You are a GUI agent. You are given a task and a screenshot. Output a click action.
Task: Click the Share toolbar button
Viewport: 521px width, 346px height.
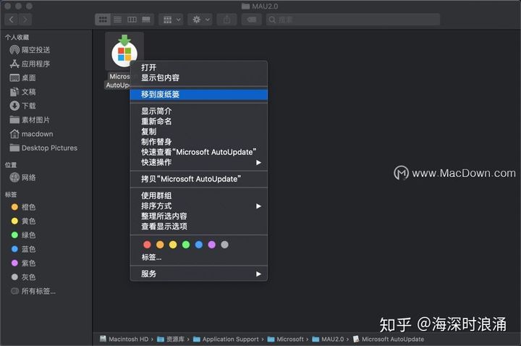click(226, 20)
